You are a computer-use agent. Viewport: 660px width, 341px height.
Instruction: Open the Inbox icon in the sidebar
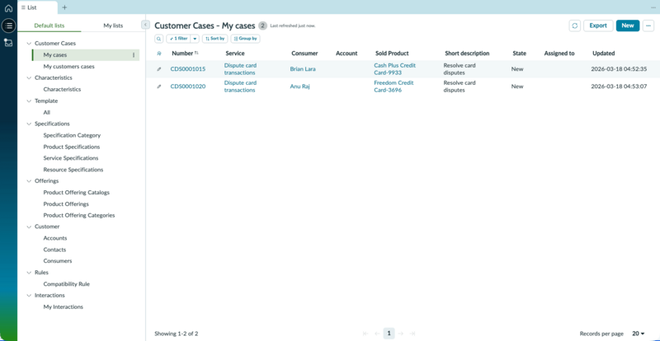pos(8,43)
